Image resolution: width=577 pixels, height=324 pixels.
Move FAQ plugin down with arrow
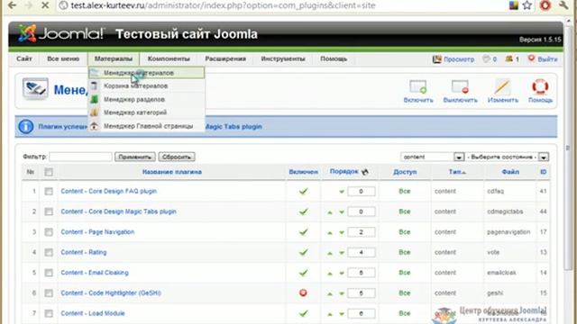[342, 192]
